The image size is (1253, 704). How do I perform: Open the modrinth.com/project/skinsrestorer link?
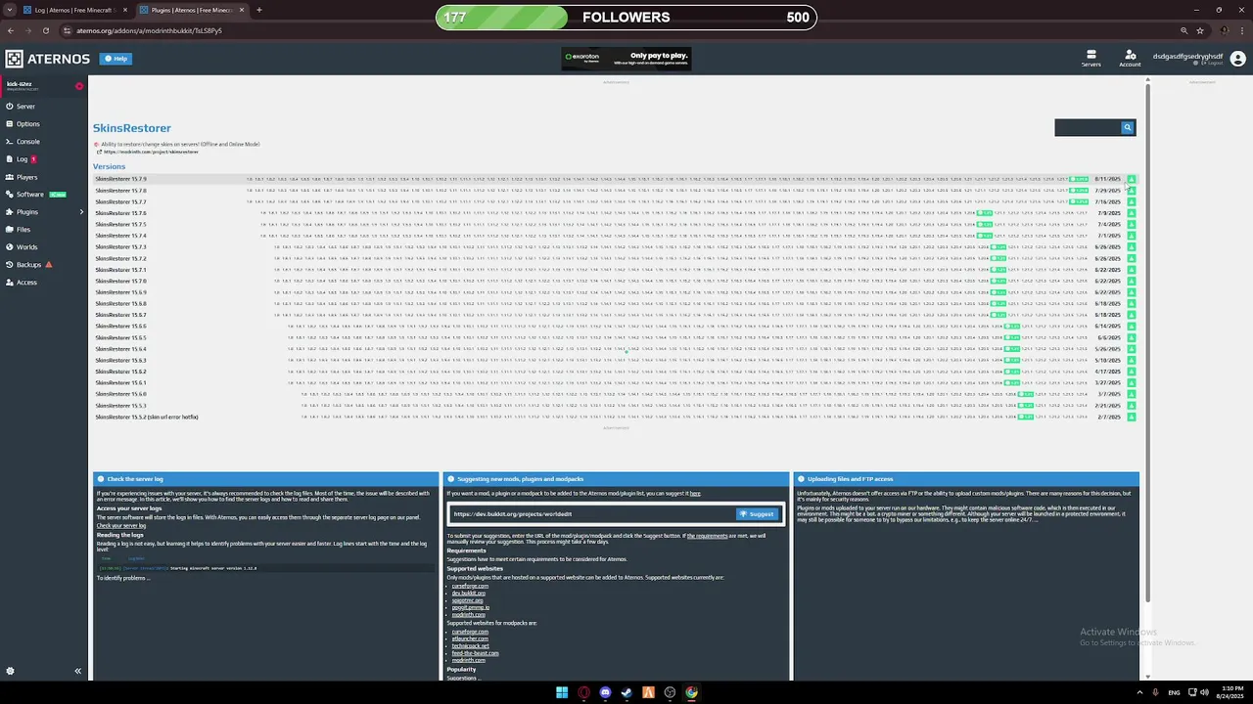coord(151,152)
